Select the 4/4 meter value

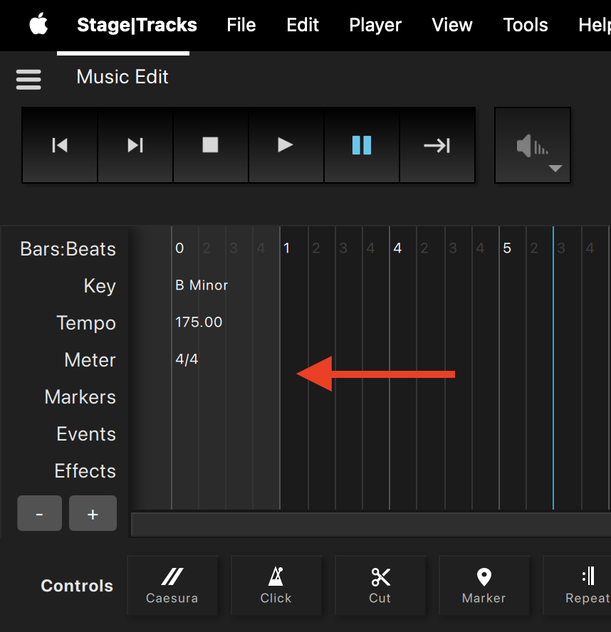(187, 359)
